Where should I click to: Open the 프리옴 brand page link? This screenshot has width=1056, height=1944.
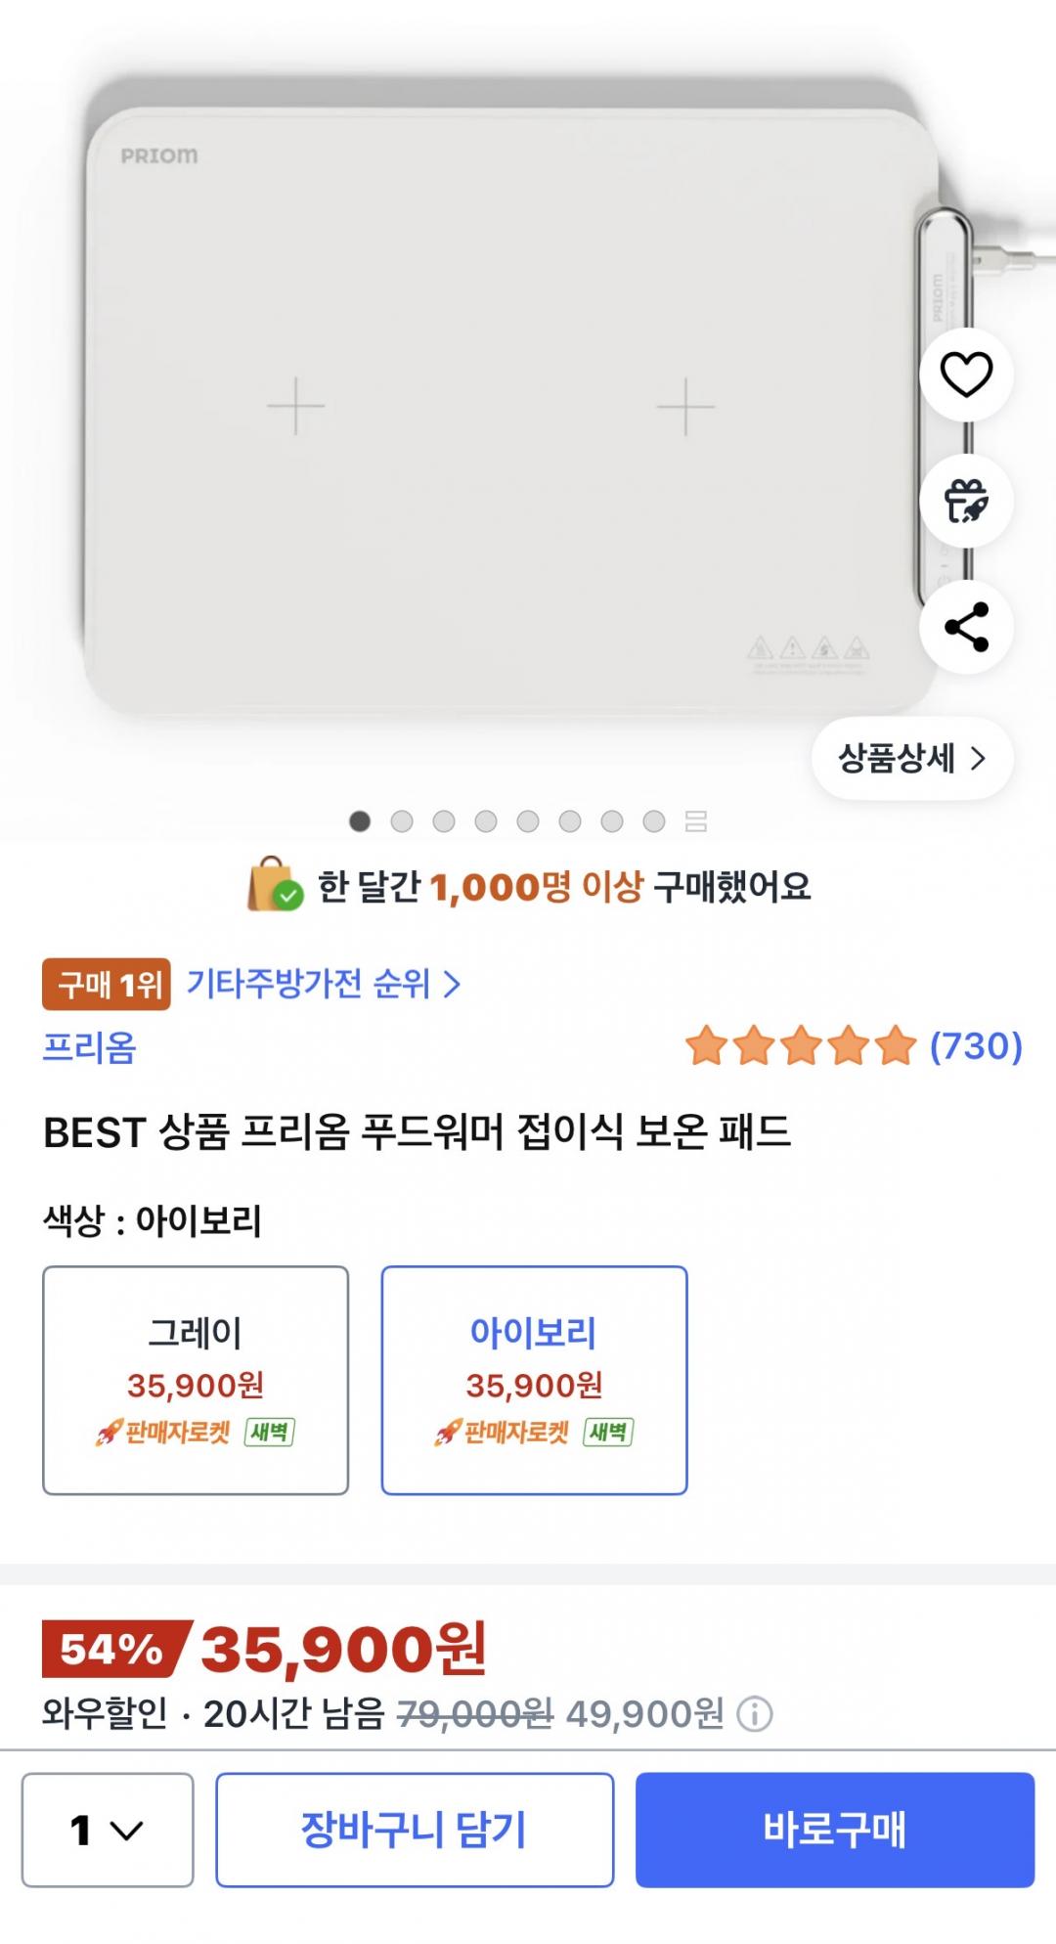tap(90, 1047)
